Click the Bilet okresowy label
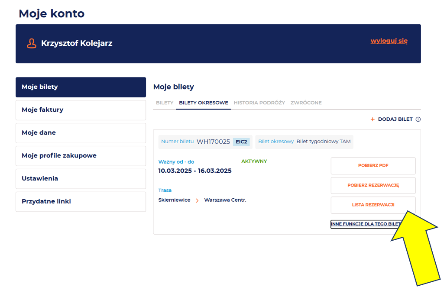Screen dimensions: 447x287 coord(275,142)
